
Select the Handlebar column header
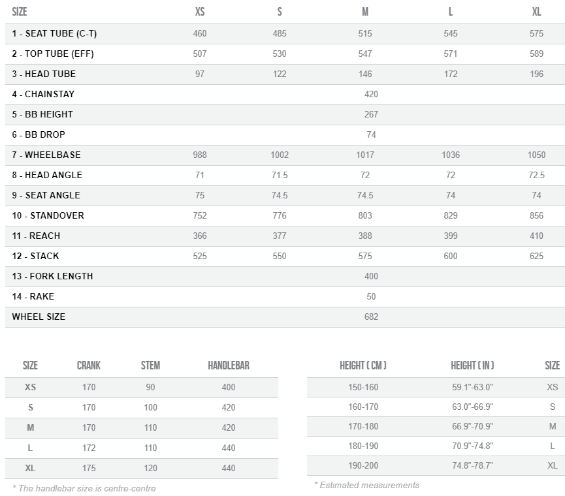pyautogui.click(x=229, y=365)
